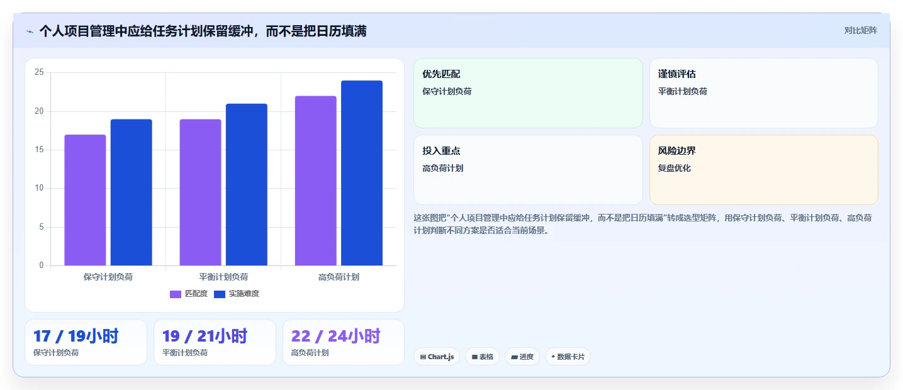Toggle the 实施难度 legend blue swatch
Screen dimensions: 903x390
coord(220,294)
